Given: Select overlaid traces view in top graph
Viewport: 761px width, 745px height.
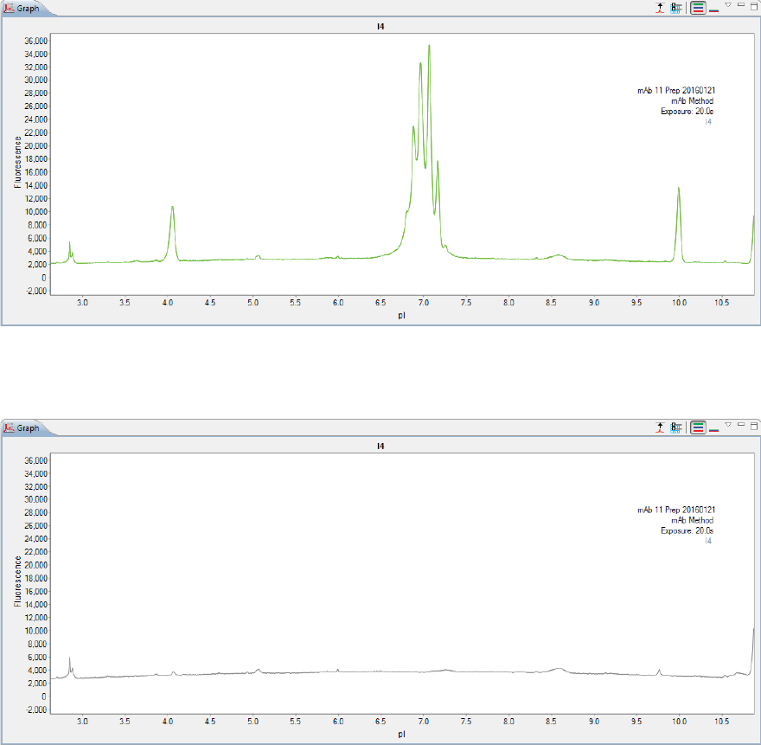Looking at the screenshot, I should pyautogui.click(x=714, y=10).
